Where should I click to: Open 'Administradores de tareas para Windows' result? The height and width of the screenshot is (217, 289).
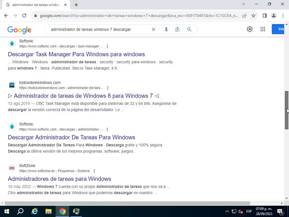click(60, 179)
